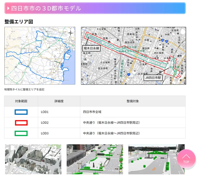The width and height of the screenshot is (200, 178).
Task: Click the 整備対象 column header
Action: pyautogui.click(x=133, y=101)
